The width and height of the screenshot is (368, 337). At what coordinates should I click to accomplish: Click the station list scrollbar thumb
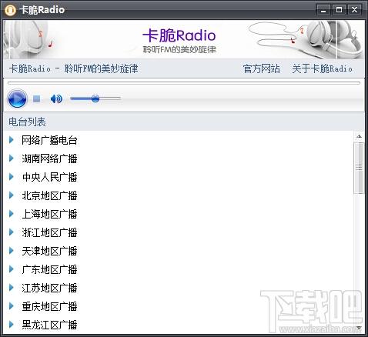[x=359, y=168]
